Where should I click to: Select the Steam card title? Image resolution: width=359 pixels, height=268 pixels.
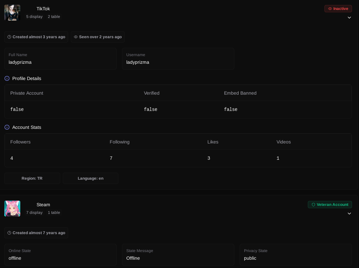tap(43, 205)
